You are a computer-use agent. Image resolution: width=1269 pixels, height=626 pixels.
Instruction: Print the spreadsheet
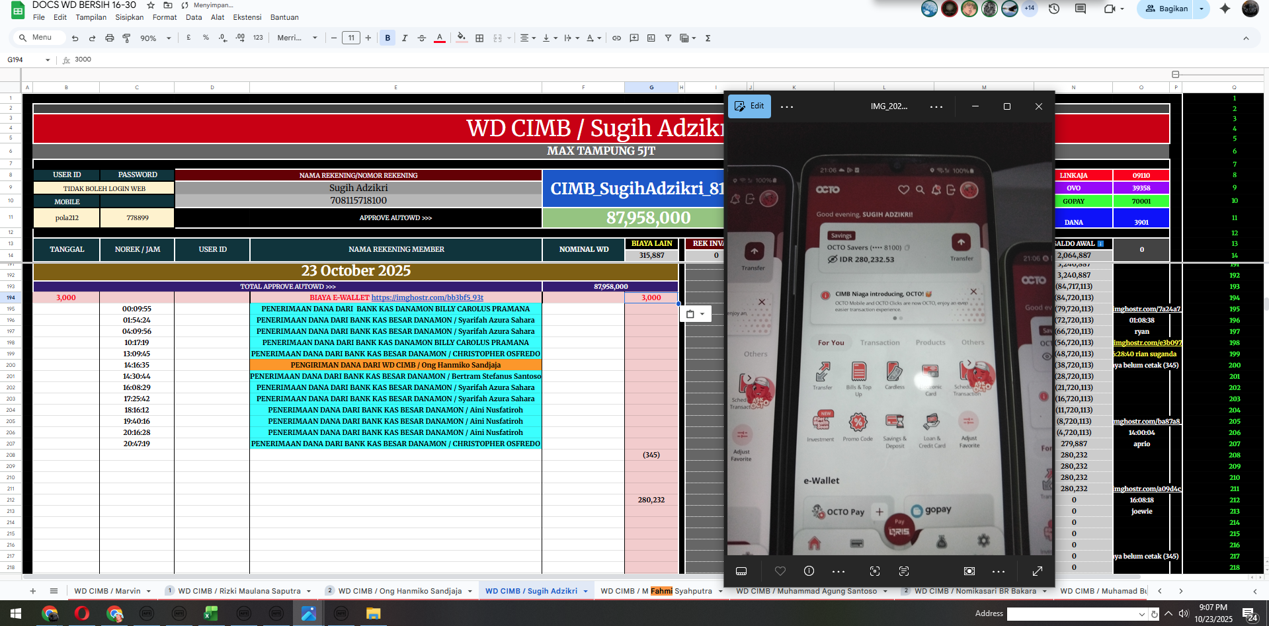tap(109, 38)
